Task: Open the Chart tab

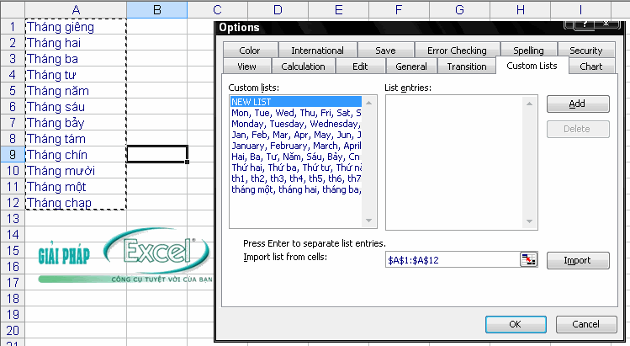Action: (x=591, y=67)
